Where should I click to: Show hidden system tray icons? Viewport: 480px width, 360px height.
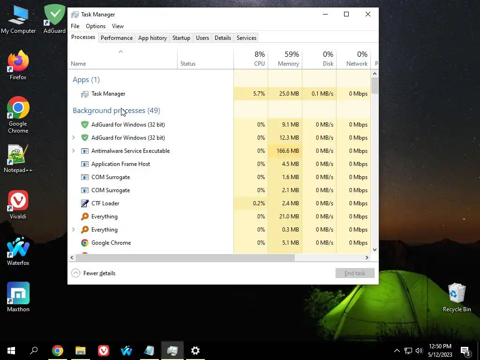(x=397, y=351)
